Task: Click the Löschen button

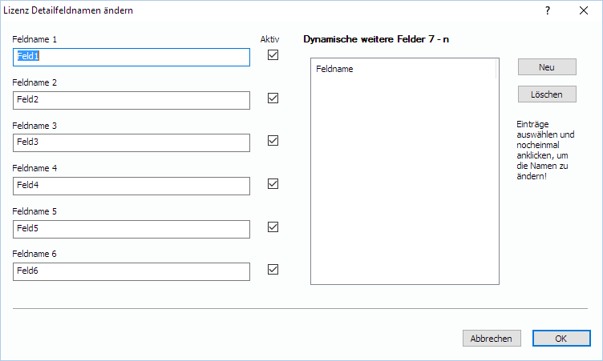Action: click(x=547, y=94)
